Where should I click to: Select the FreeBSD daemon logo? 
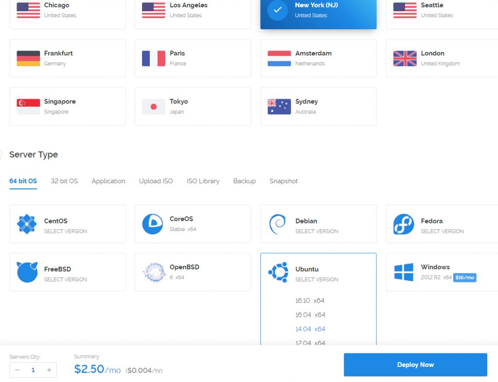click(x=27, y=272)
